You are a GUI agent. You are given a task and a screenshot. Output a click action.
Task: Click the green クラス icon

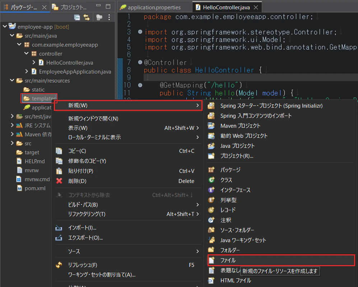point(211,180)
